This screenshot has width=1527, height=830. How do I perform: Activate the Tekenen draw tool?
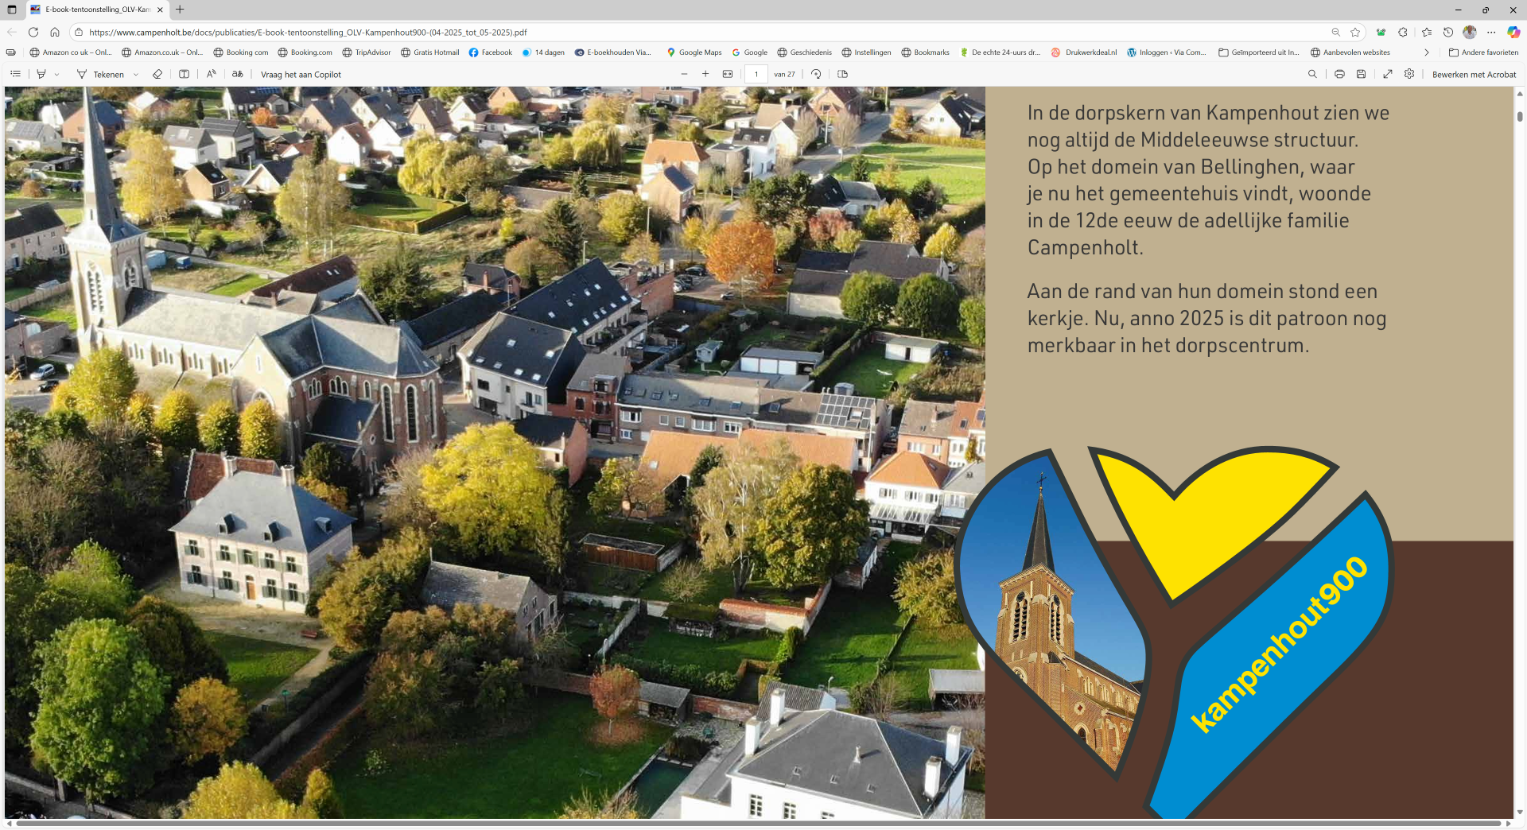(101, 74)
